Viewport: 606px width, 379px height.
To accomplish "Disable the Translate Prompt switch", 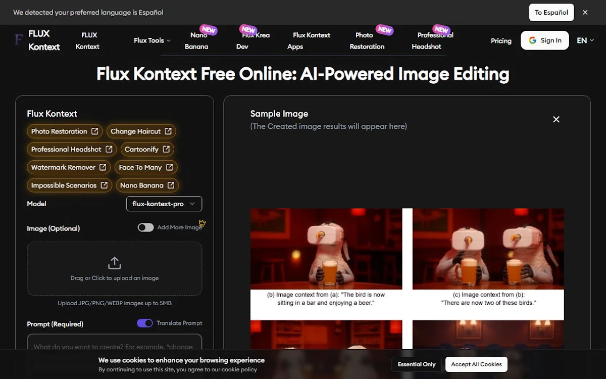I will [x=145, y=323].
